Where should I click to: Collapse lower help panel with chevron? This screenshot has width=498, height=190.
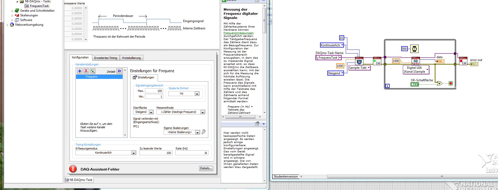click(x=264, y=124)
